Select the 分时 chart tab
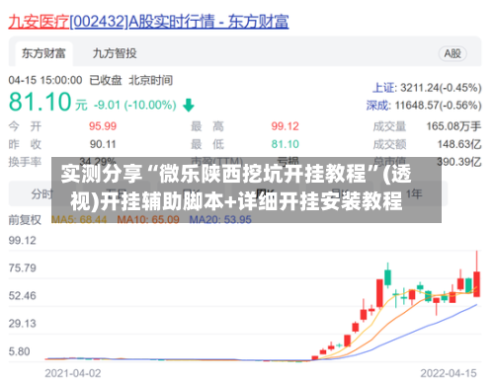Screen dimensions: 494x380 click(41, 194)
